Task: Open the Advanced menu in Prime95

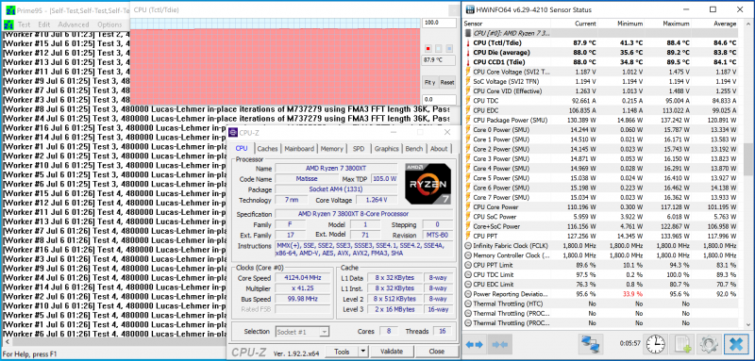Action: pos(74,25)
